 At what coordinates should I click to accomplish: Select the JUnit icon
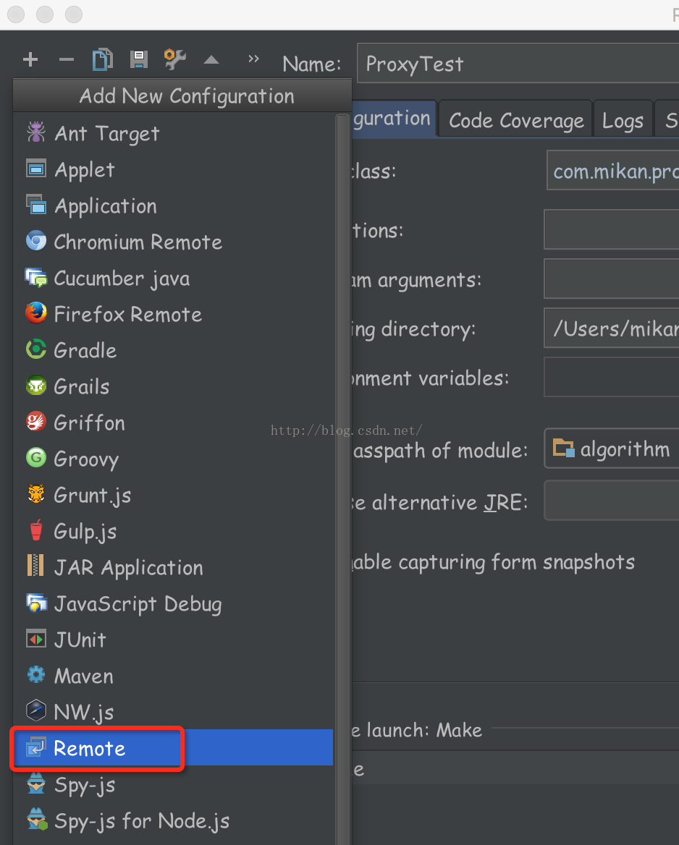pos(36,639)
